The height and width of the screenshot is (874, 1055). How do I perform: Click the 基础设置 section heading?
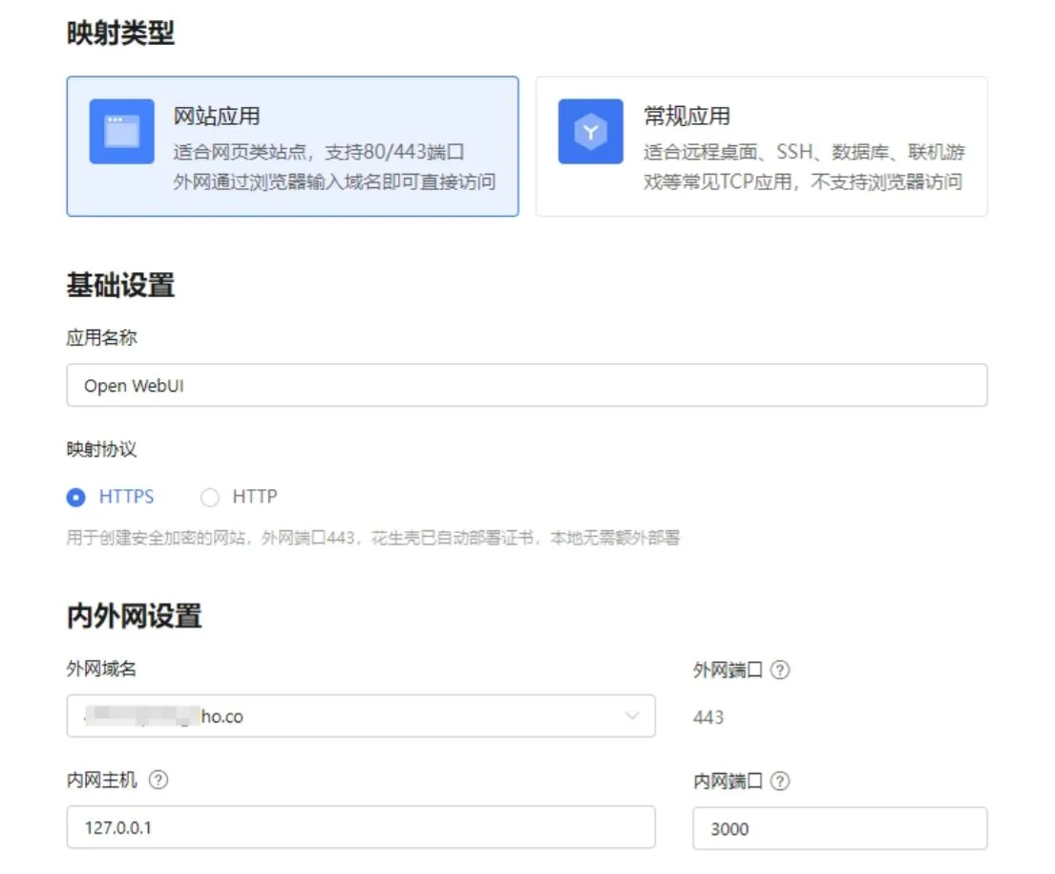(x=120, y=285)
